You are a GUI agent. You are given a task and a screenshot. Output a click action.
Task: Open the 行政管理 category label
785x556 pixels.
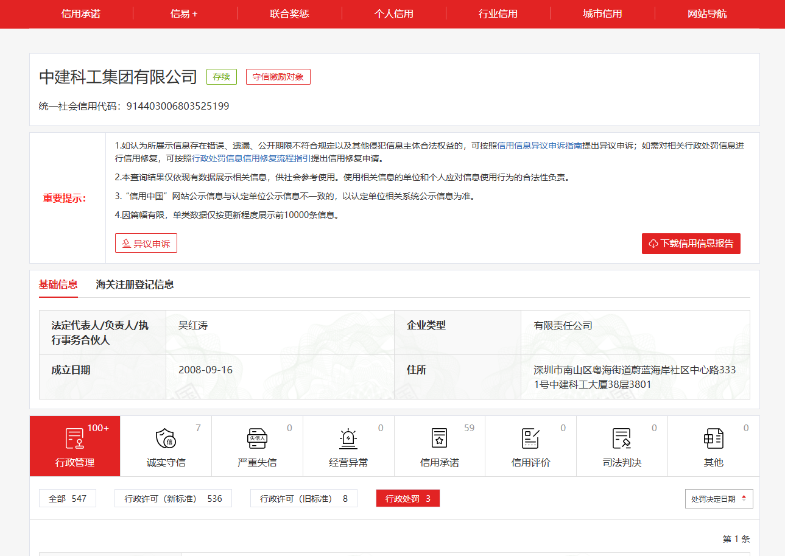(x=75, y=463)
